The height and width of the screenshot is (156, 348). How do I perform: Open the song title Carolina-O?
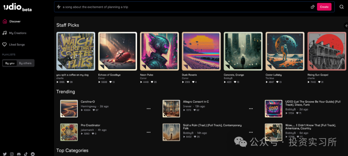[88, 102]
